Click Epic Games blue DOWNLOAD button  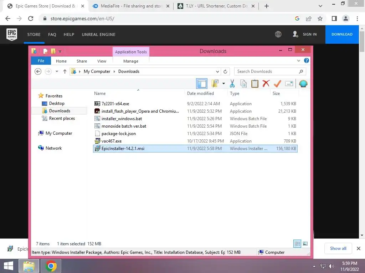342,34
